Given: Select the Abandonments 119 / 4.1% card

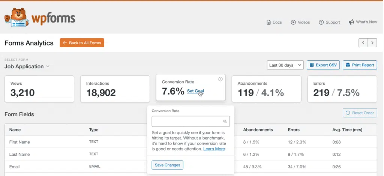Looking at the screenshot, I should point(267,89).
